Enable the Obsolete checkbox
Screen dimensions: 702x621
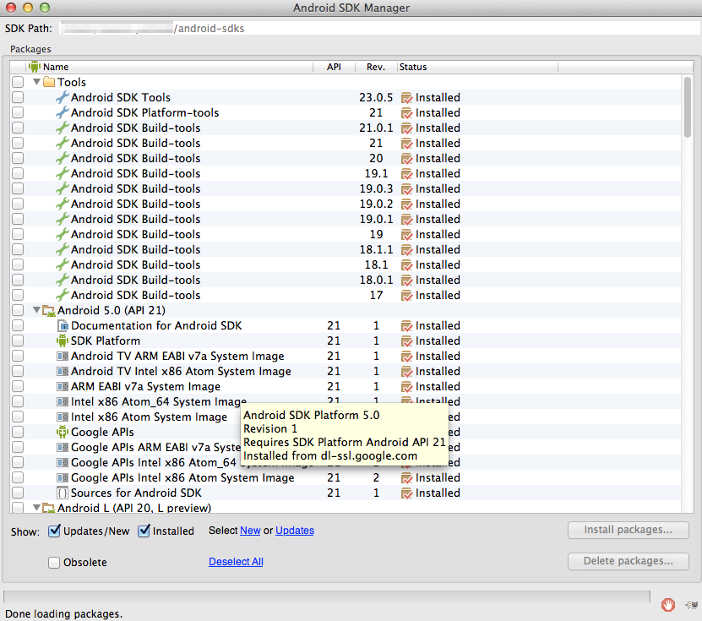pos(54,563)
